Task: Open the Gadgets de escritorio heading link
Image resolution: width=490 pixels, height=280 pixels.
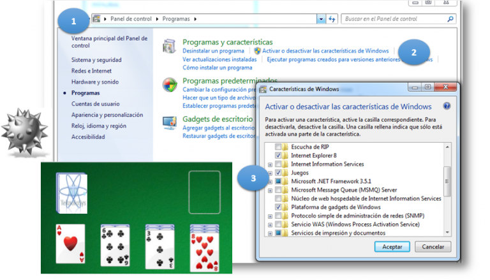Action: 218,119
